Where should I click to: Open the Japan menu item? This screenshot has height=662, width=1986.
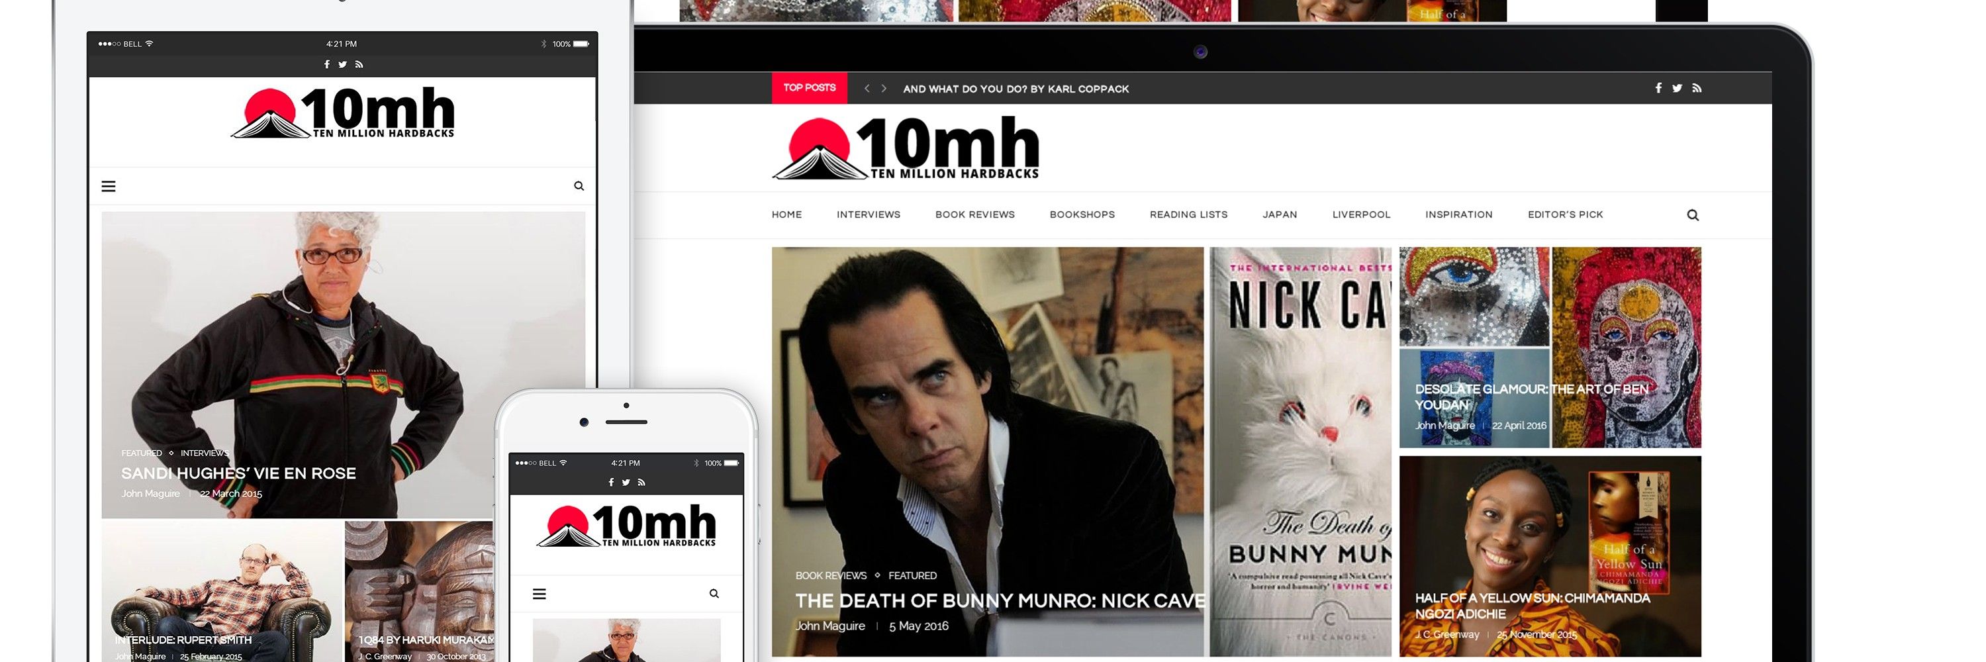[1280, 215]
